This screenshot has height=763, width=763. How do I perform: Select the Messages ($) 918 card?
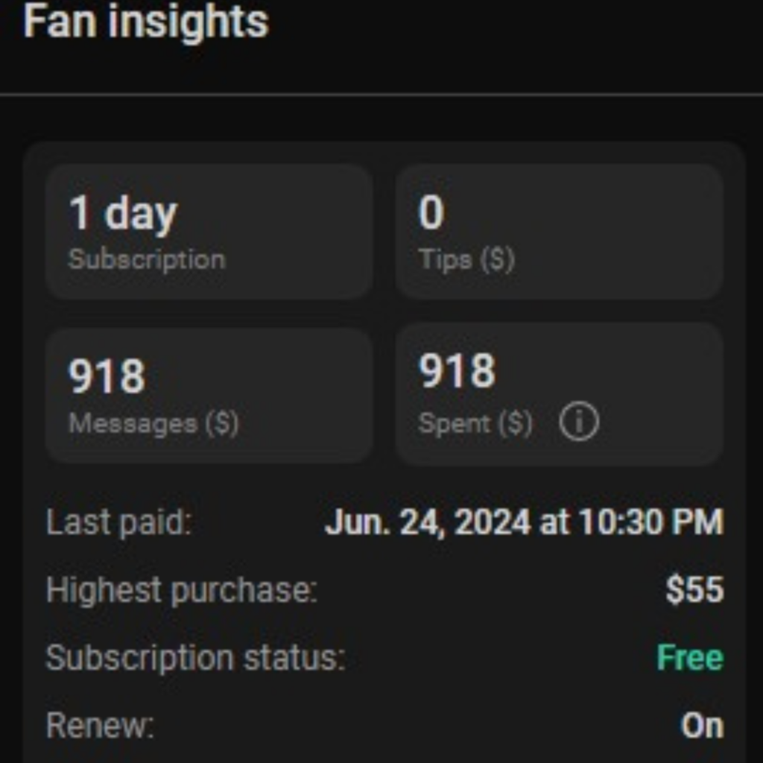tap(209, 396)
